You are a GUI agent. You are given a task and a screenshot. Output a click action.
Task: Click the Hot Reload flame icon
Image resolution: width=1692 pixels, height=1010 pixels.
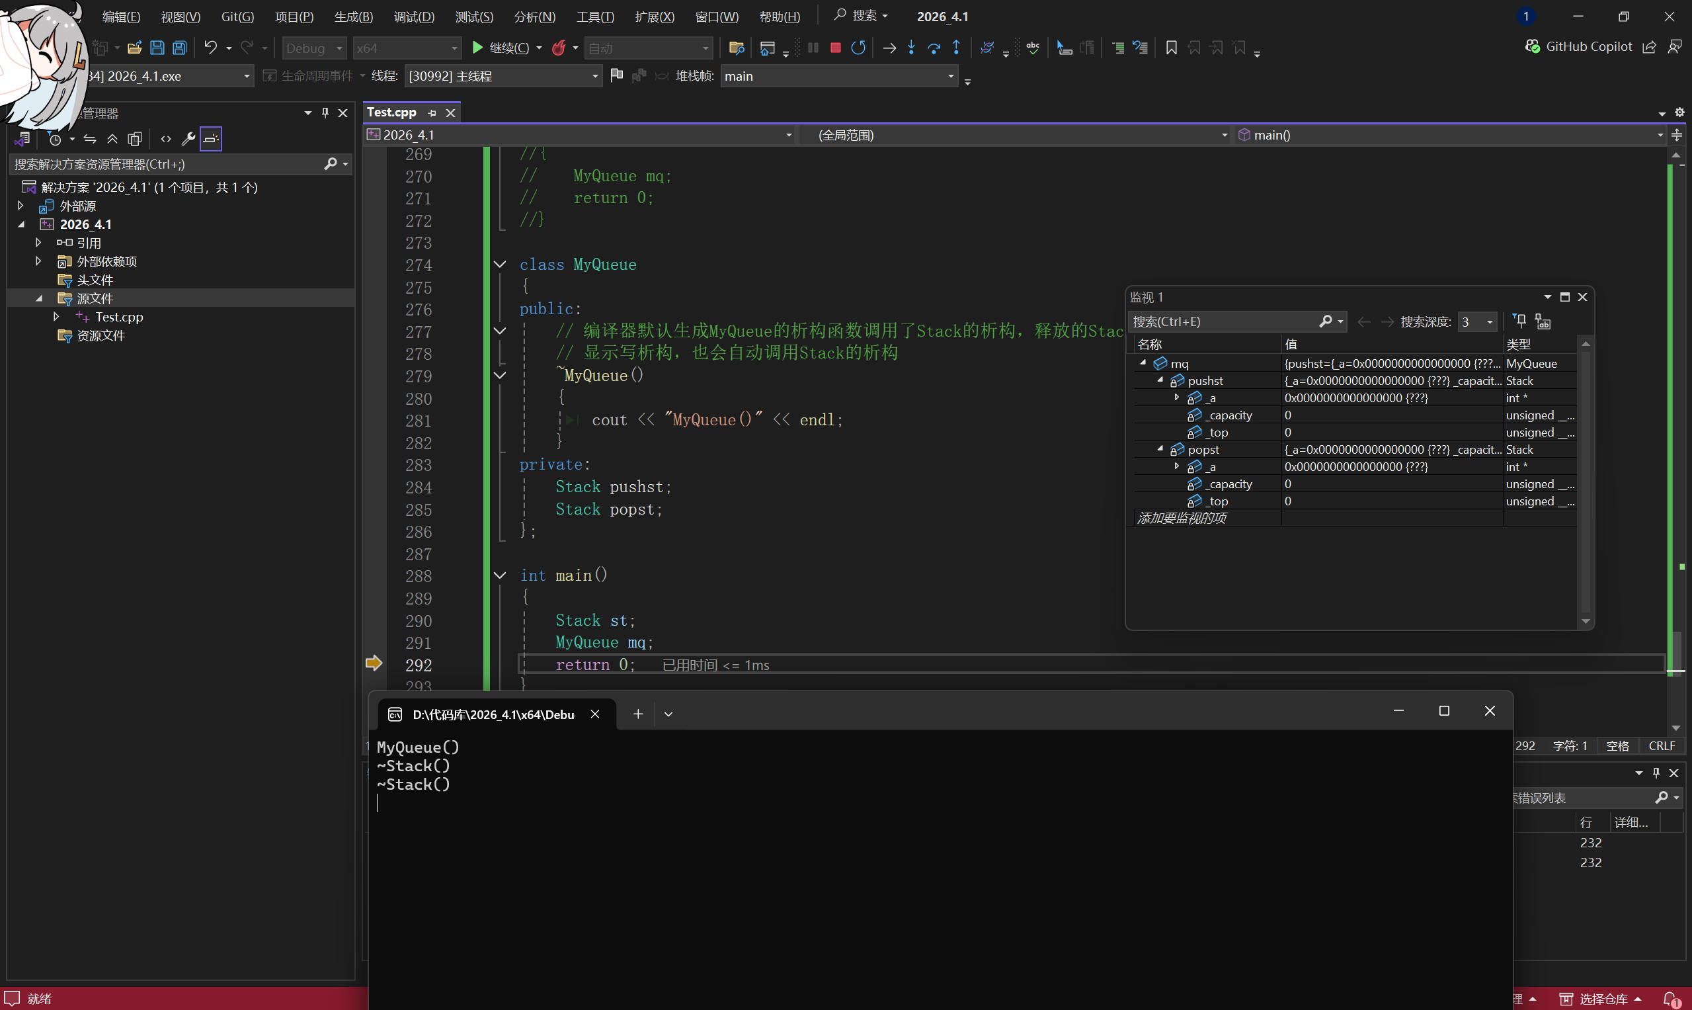pos(559,48)
